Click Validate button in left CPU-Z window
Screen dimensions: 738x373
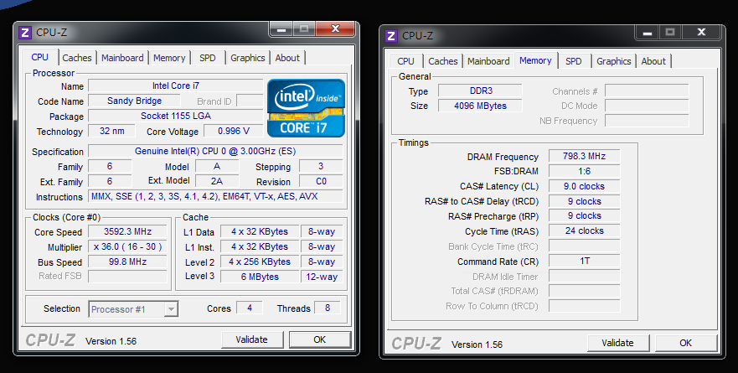tap(252, 339)
